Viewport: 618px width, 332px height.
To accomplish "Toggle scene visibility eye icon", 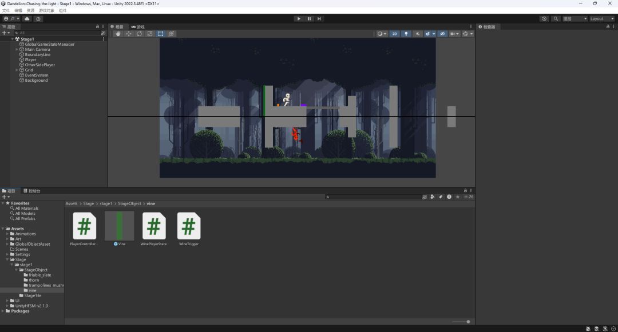I will (x=442, y=34).
